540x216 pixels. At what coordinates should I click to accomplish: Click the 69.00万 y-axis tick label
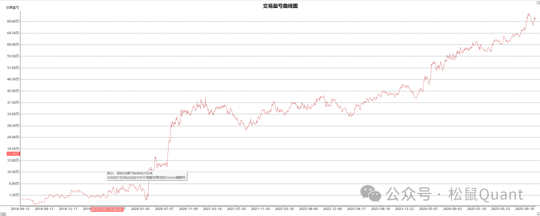point(13,21)
